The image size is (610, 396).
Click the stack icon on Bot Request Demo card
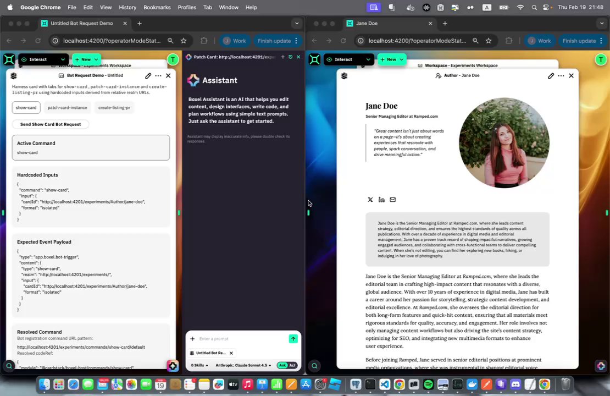(x=14, y=75)
